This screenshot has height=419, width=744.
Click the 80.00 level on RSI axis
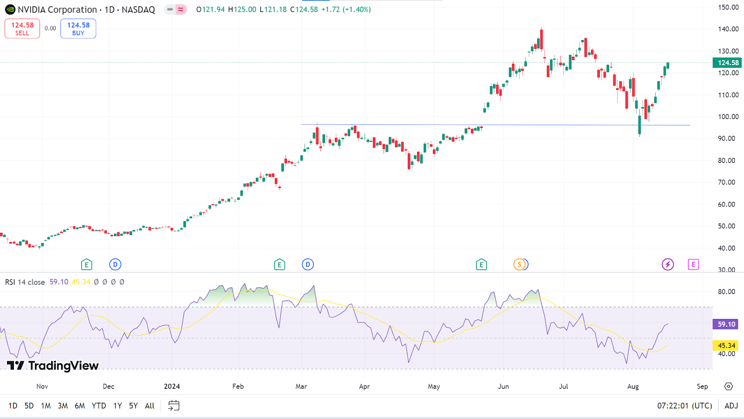(726, 291)
